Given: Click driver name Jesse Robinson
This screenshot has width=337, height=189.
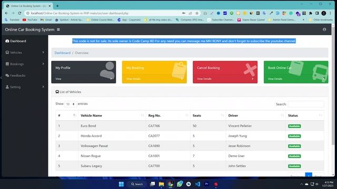Looking at the screenshot, I should click(x=239, y=146).
